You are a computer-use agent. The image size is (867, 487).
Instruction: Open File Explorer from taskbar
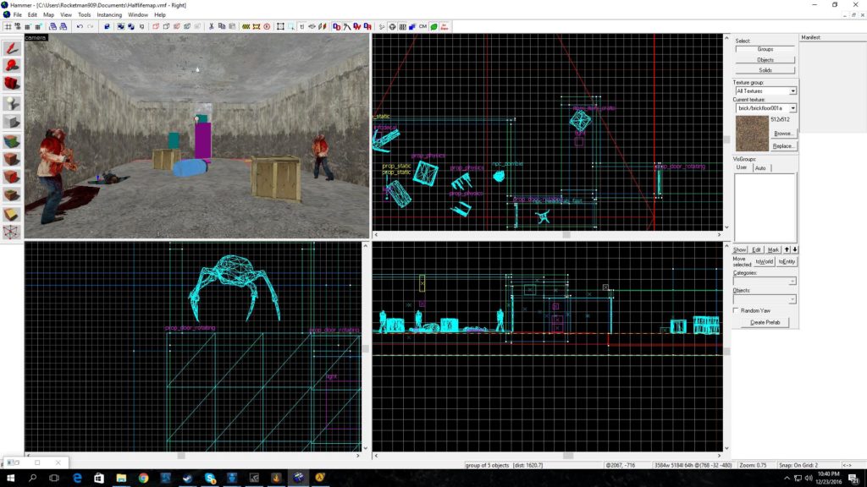point(121,479)
